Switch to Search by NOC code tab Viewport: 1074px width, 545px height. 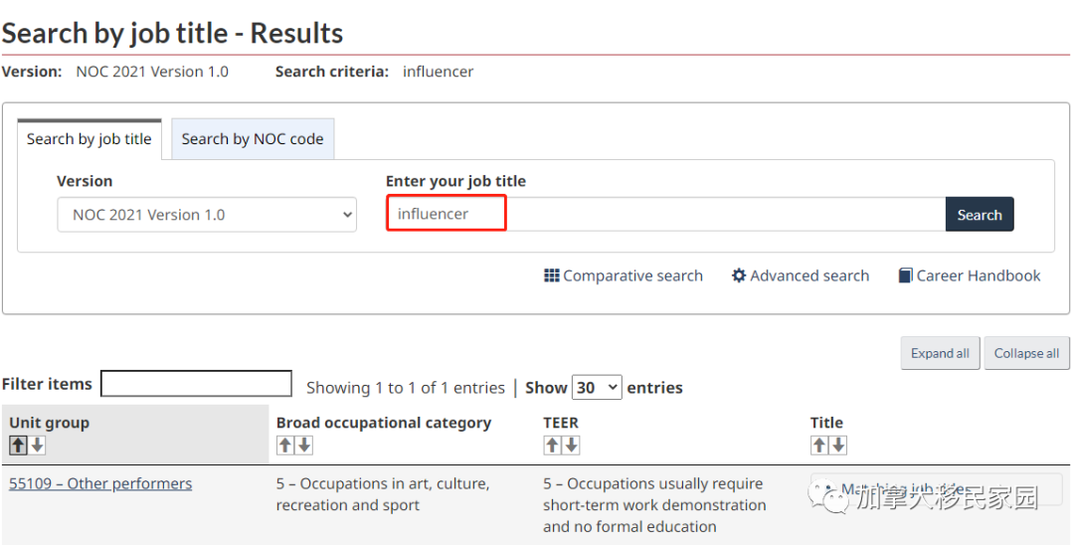253,139
